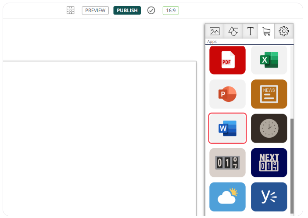308x218 pixels.
Task: Switch to the Images tab
Action: click(x=215, y=31)
